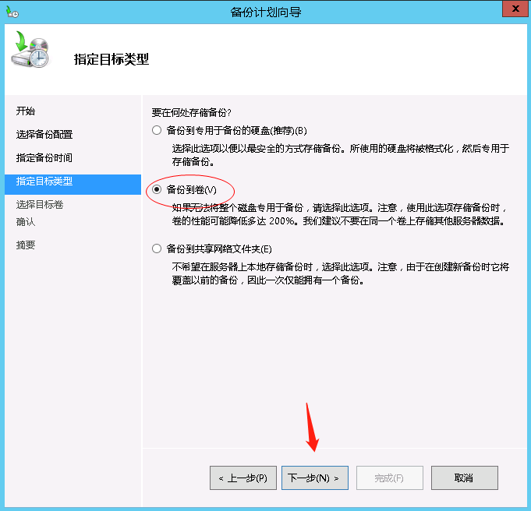Click the 确认 sidebar step
Viewport: 531px width, 511px height.
[x=26, y=222]
